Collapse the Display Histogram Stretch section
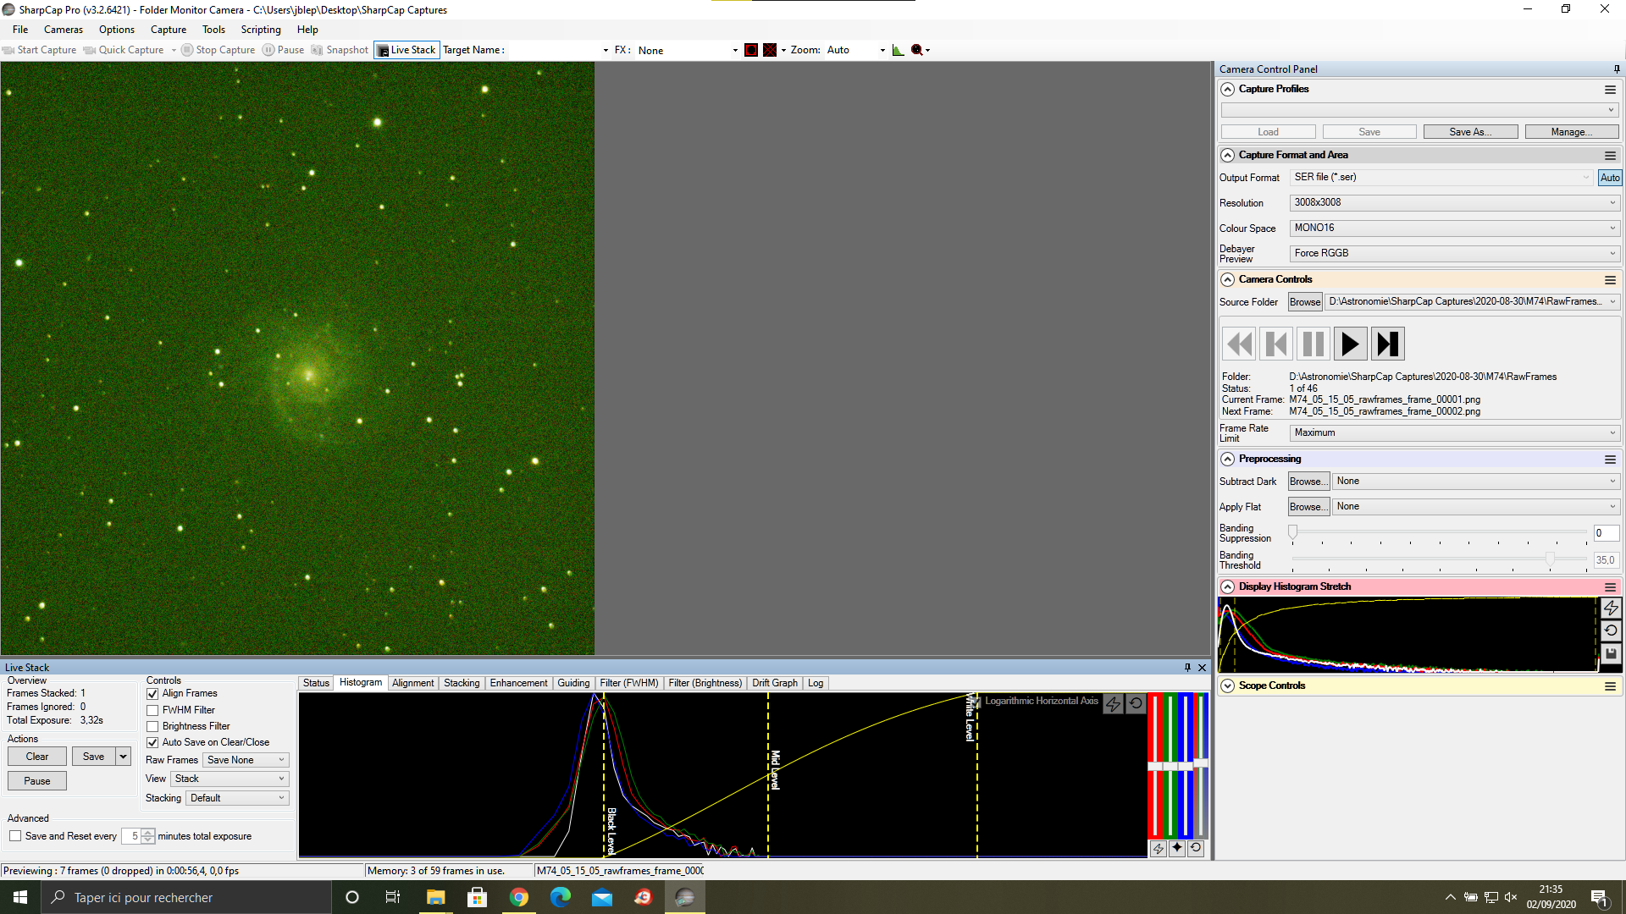The width and height of the screenshot is (1626, 914). tap(1227, 586)
